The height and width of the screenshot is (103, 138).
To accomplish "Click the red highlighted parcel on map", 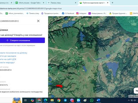I will (59, 86).
